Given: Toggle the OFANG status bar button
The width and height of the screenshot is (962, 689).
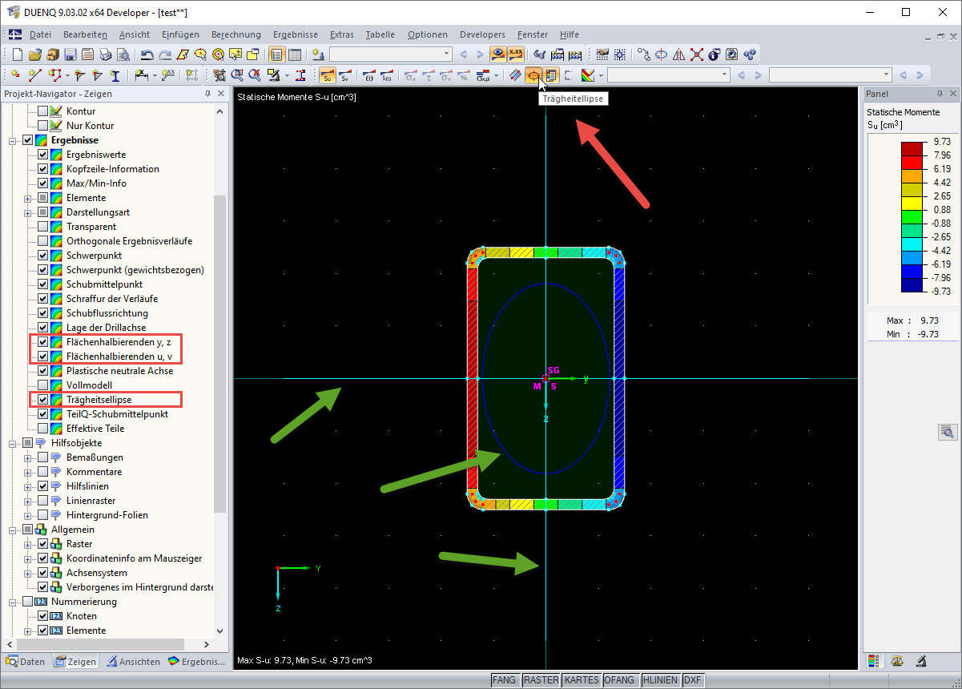Looking at the screenshot, I should pyautogui.click(x=620, y=680).
